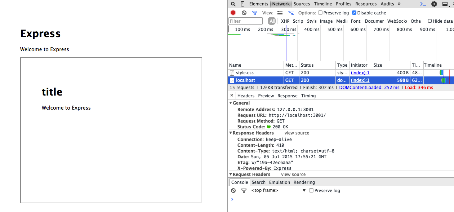Click the dock-side icon next to the gear
Screen dimensions: 454x212
coord(445,4)
